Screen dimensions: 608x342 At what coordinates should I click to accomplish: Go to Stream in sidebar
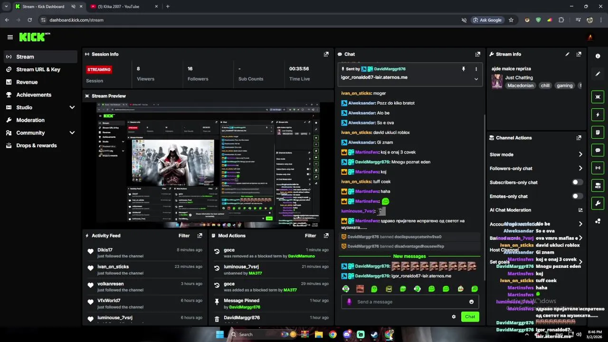(40, 57)
